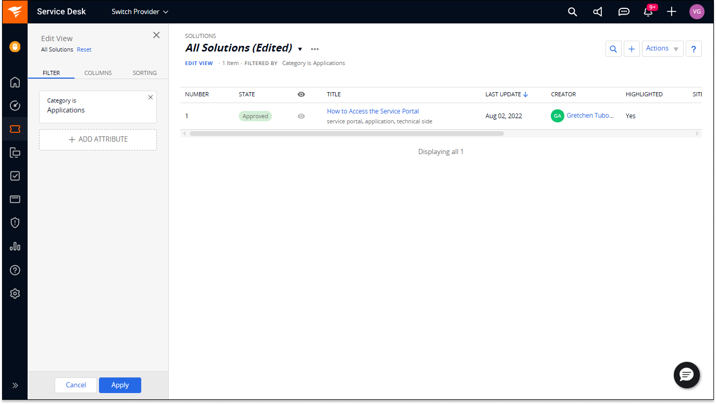
Task: Click the Service Desk header title
Action: coord(61,11)
